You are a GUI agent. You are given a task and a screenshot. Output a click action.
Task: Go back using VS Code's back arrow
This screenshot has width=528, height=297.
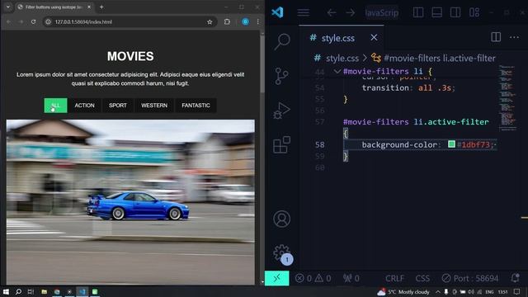pyautogui.click(x=332, y=13)
